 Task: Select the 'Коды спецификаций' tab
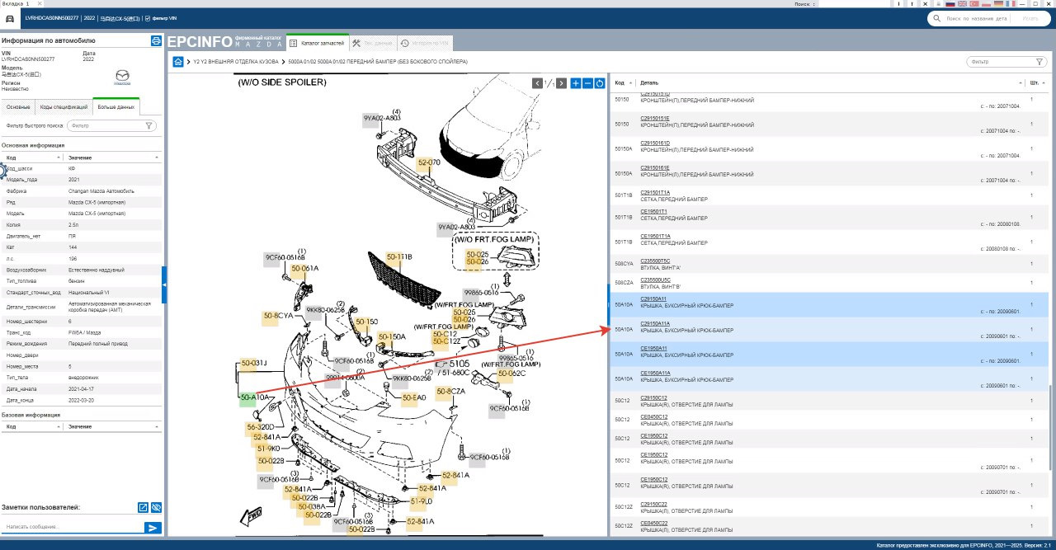click(64, 107)
